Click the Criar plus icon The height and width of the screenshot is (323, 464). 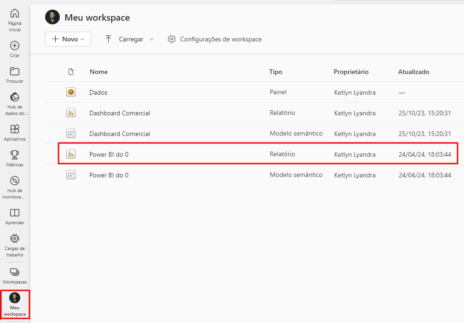15,45
